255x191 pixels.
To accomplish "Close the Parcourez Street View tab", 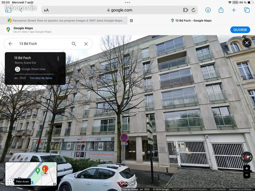I will (131, 20).
